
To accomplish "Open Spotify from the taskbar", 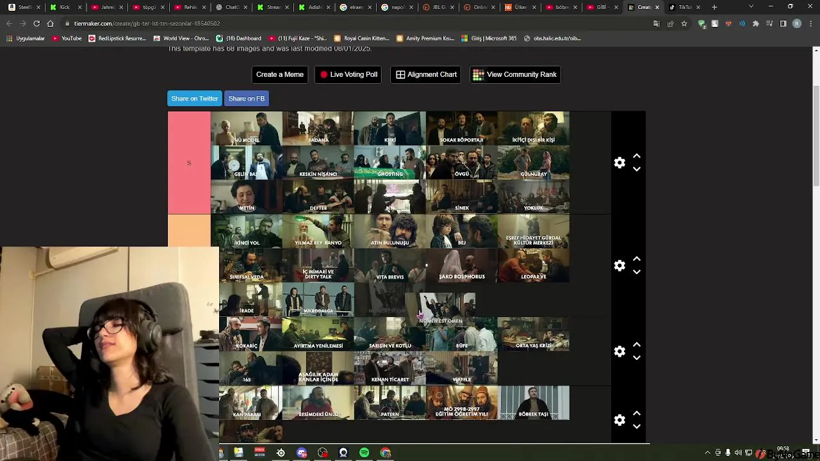I will pos(364,453).
